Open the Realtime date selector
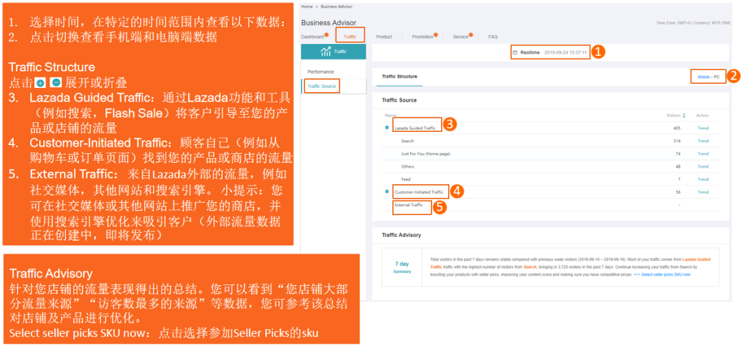This screenshot has width=742, height=347. (x=551, y=52)
